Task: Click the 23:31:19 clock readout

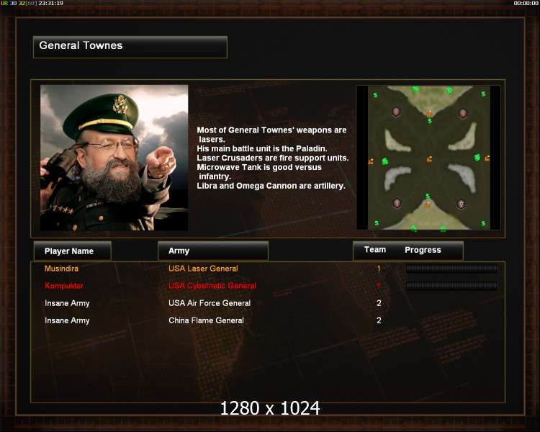Action: click(x=50, y=3)
